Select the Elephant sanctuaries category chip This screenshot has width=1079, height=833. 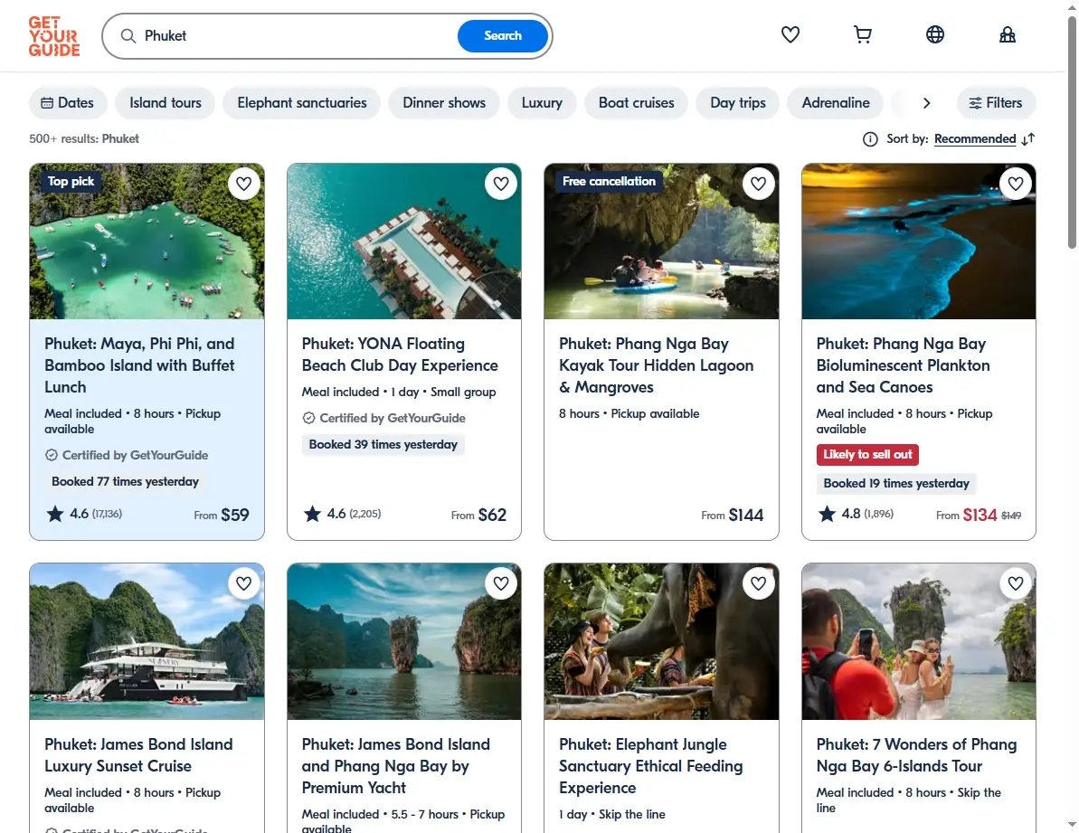[301, 102]
